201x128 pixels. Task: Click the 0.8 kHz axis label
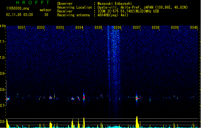[x=3, y=90]
